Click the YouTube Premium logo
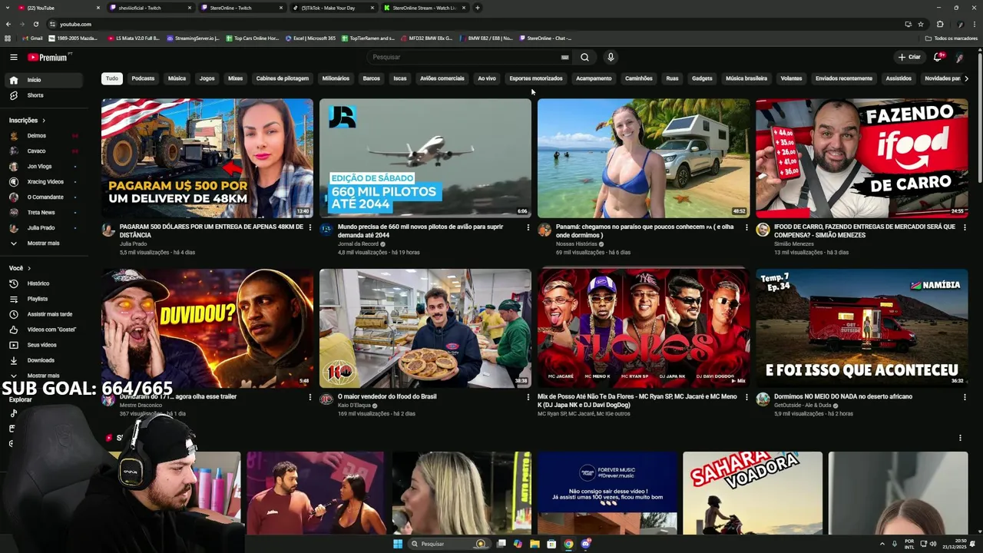Image resolution: width=983 pixels, height=553 pixels. (x=49, y=57)
